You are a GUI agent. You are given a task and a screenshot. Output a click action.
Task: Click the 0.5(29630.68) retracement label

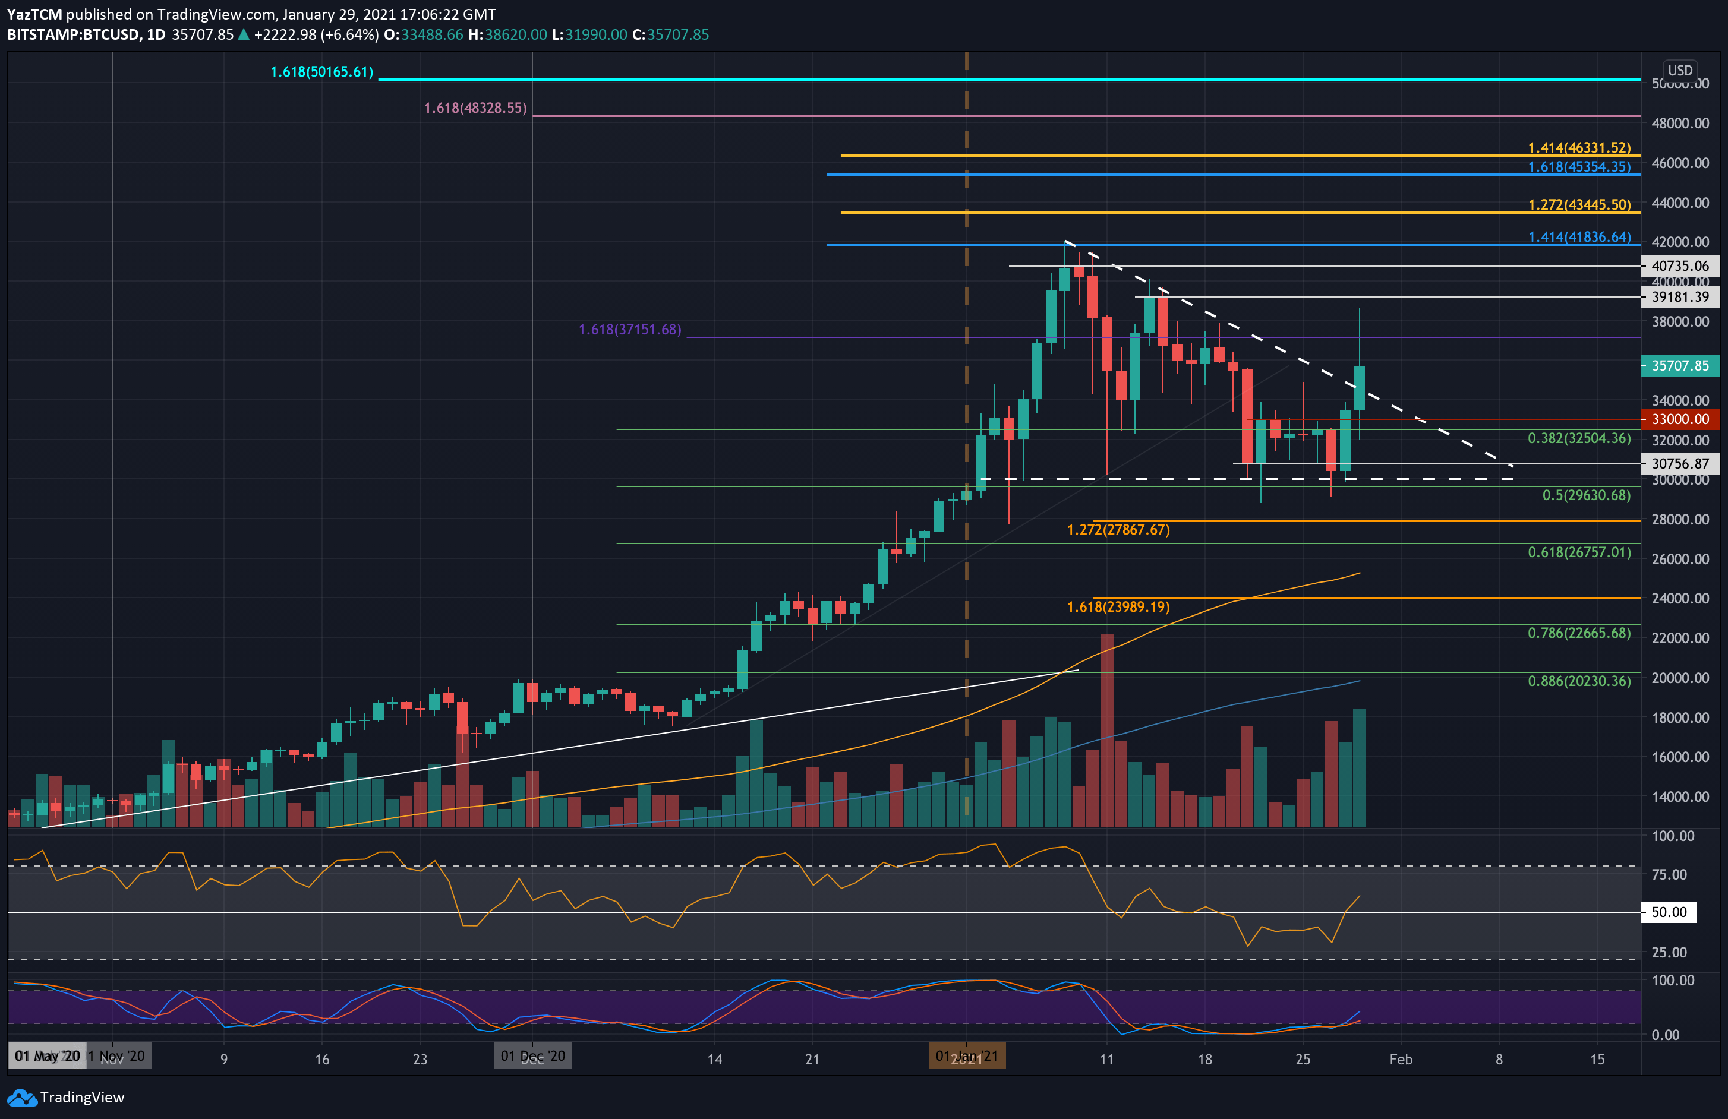click(x=1587, y=495)
